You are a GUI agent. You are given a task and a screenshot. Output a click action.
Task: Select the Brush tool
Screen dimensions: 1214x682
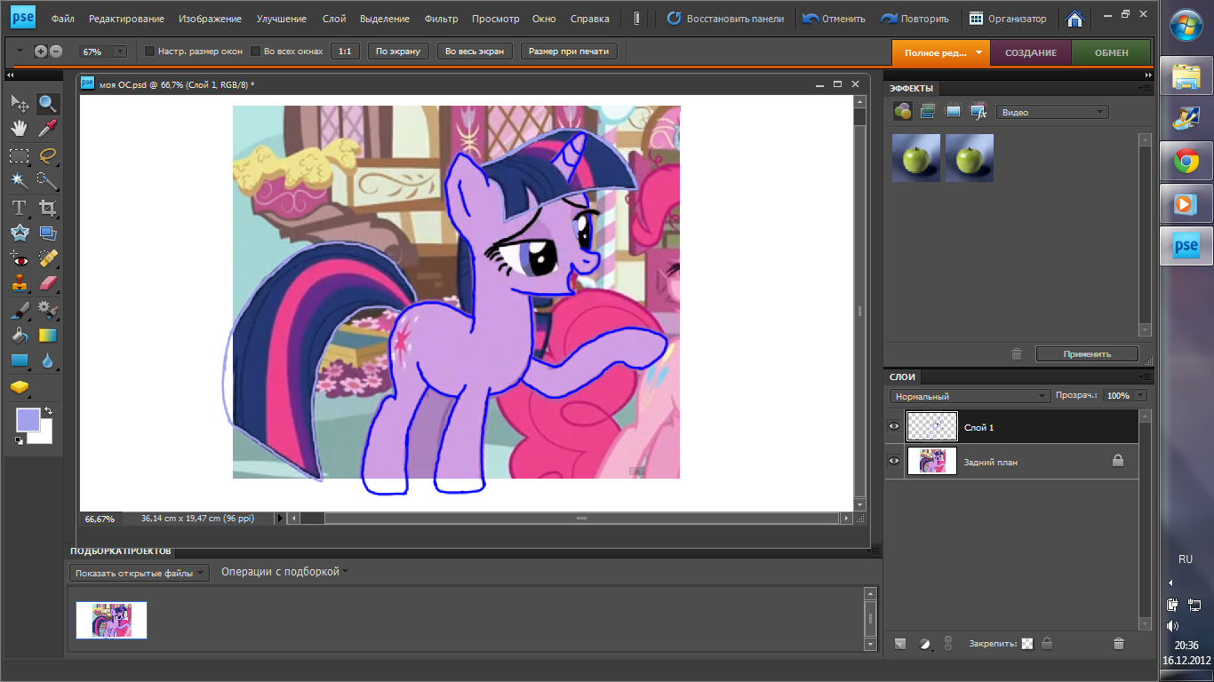tap(20, 311)
